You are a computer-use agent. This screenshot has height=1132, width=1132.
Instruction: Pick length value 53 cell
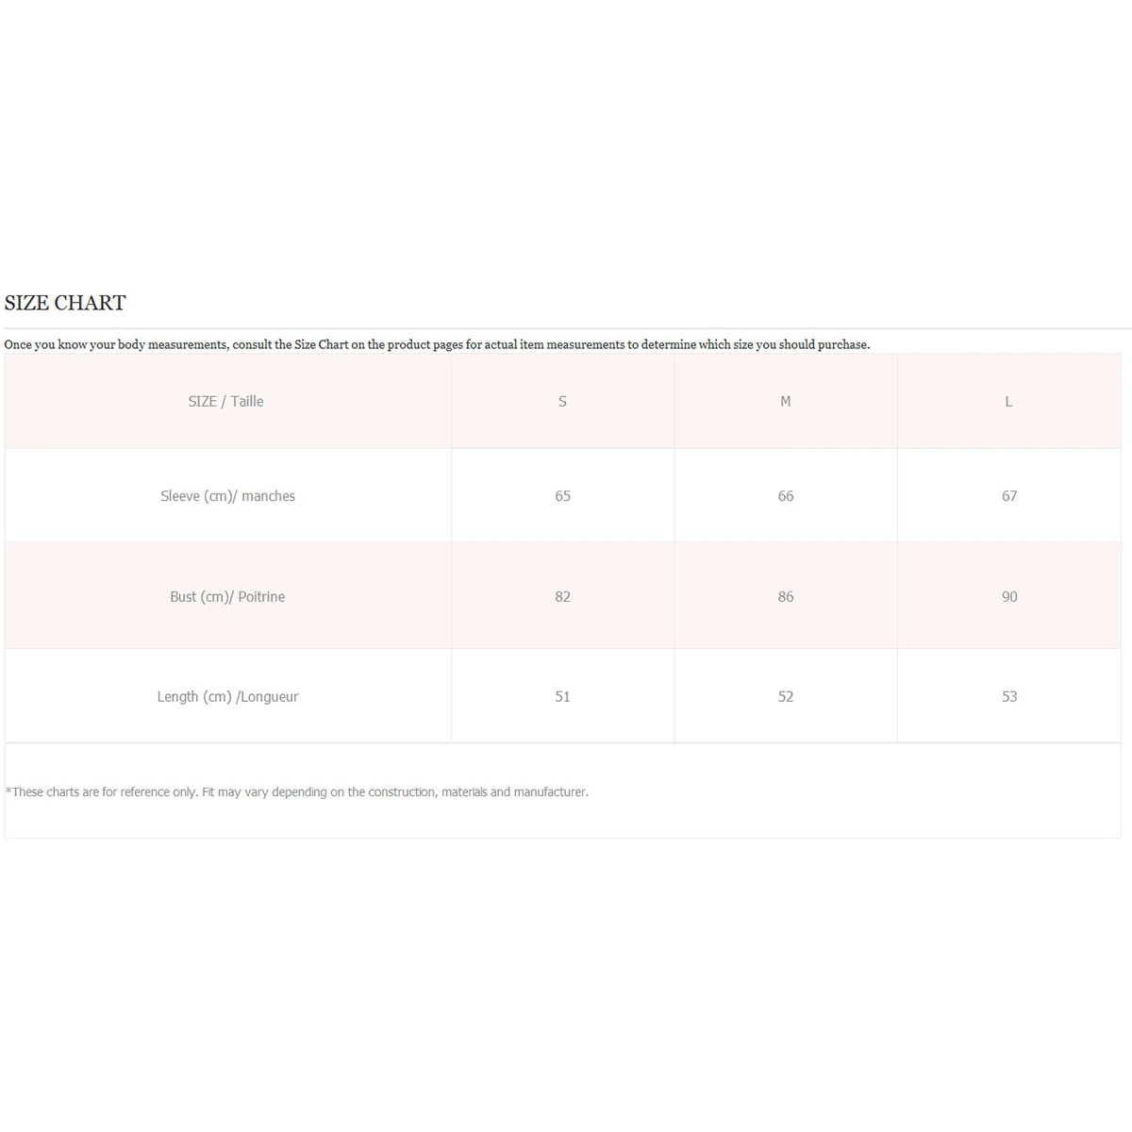(1008, 696)
